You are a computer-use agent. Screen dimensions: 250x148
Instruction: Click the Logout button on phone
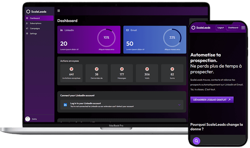(x=221, y=28)
